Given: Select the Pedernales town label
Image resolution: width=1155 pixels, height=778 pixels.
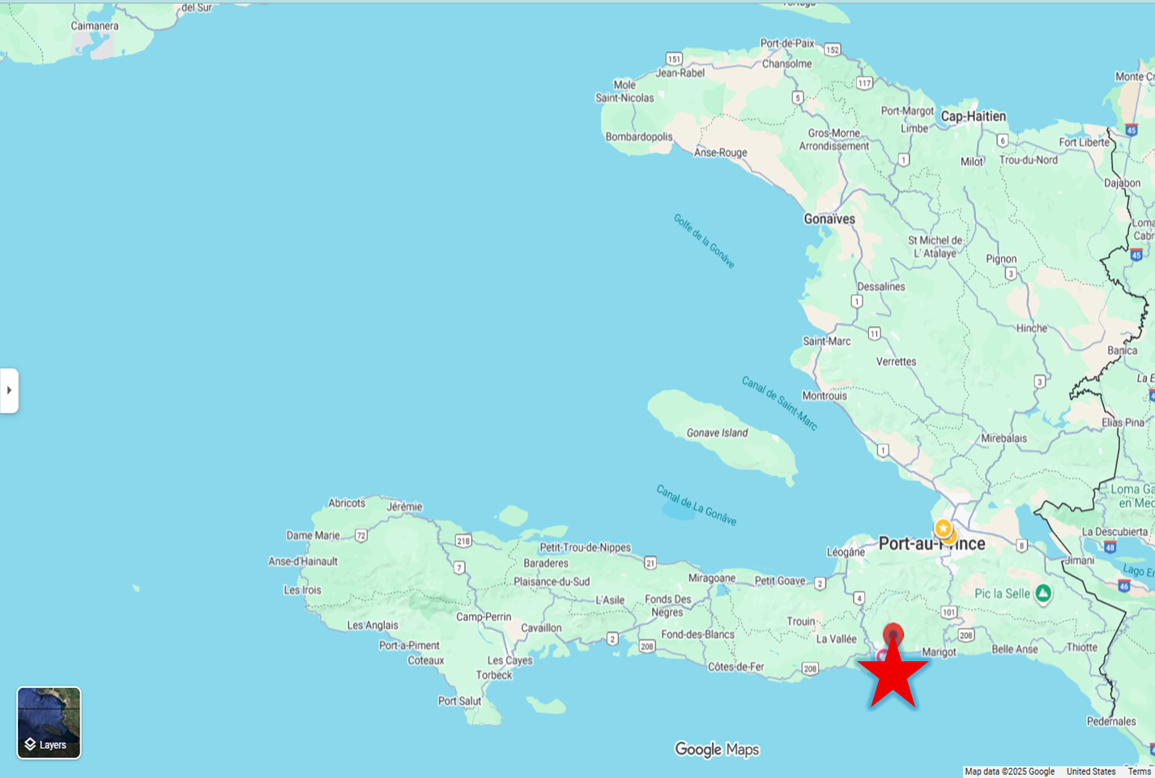Looking at the screenshot, I should [1110, 721].
